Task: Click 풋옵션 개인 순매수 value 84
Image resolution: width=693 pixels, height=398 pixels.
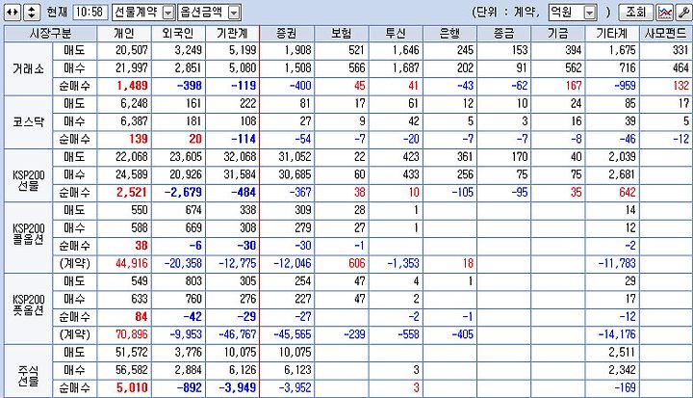Action: coord(141,316)
